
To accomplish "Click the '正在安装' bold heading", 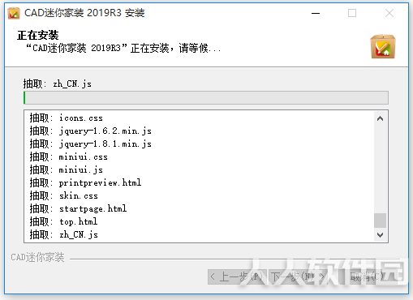I will (x=38, y=36).
